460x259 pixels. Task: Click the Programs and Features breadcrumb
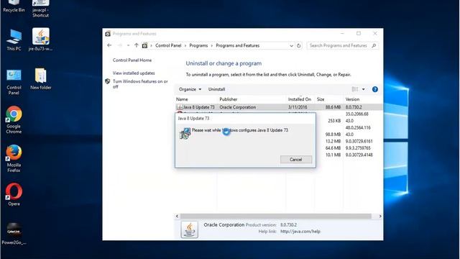[238, 46]
